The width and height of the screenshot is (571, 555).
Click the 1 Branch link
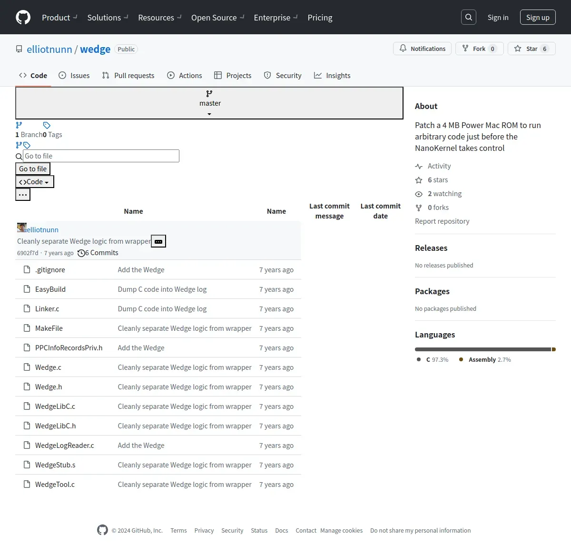click(x=29, y=135)
